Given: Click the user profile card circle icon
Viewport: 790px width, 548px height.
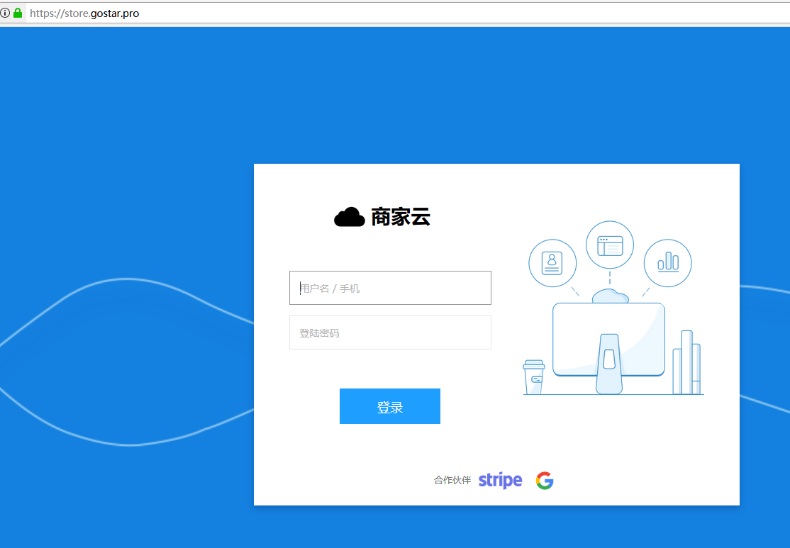Looking at the screenshot, I should pos(552,263).
